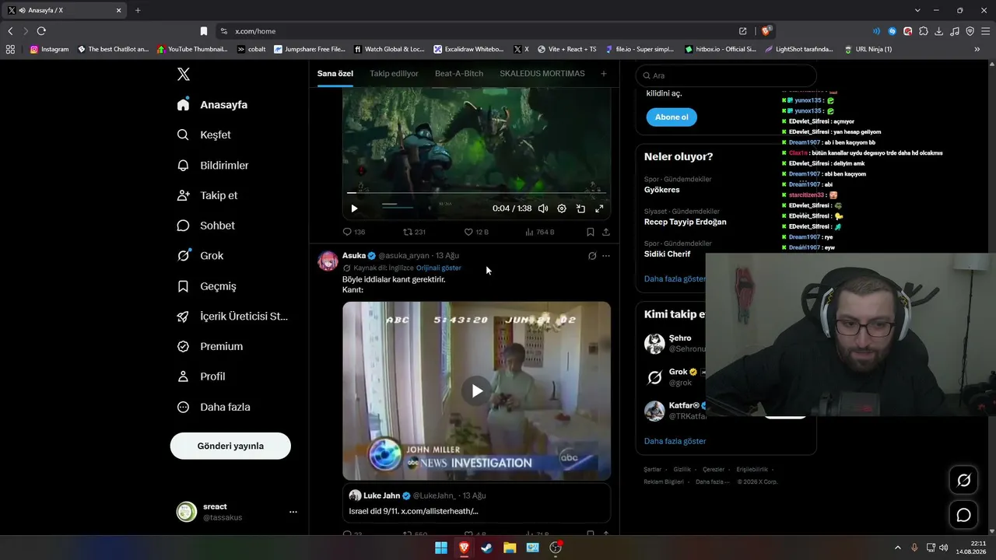Click the Asuka display name
Screen dimensions: 996x560
click(x=354, y=255)
